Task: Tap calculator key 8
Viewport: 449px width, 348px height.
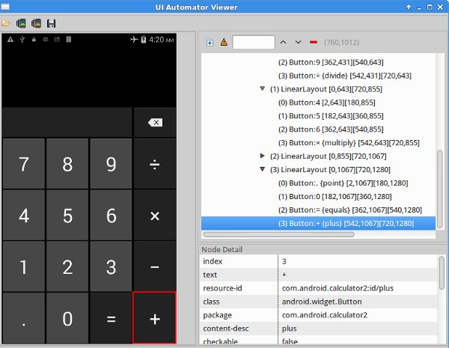Action: click(x=67, y=164)
